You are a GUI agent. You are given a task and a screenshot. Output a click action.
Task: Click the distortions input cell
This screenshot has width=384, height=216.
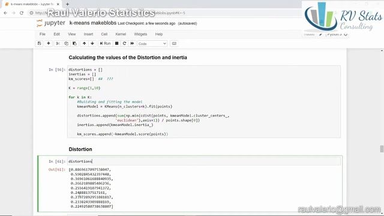[204, 161]
